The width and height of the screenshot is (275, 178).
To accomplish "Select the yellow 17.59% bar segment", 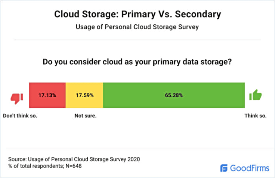I will point(84,95).
